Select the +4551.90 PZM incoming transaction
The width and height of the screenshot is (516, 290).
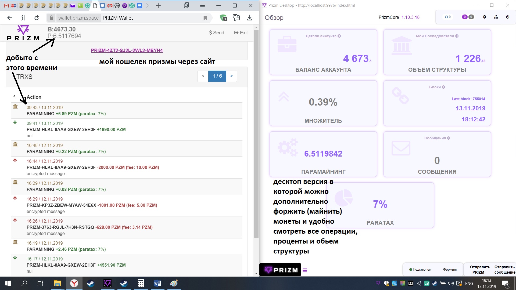(x=127, y=265)
